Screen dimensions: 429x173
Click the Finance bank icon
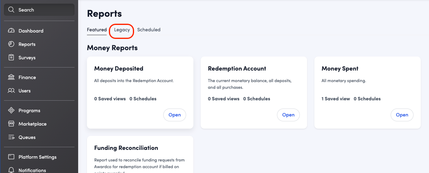coord(11,77)
